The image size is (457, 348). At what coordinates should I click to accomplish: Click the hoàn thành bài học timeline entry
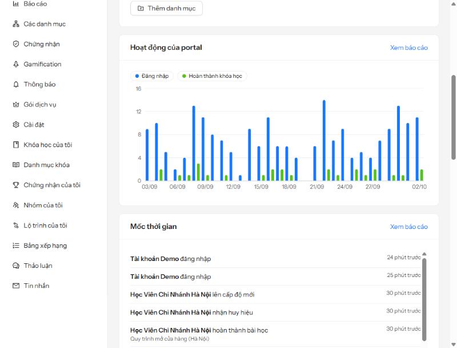click(x=275, y=334)
